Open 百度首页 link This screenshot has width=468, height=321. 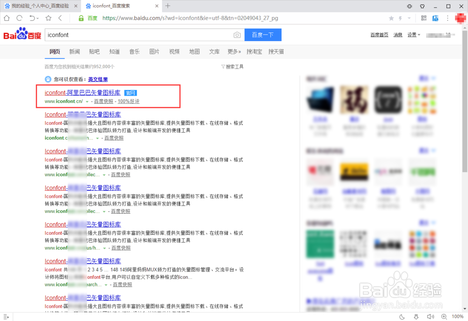[380, 35]
